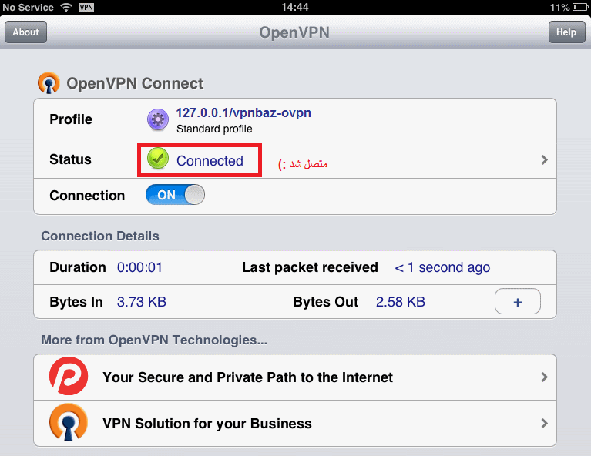Viewport: 591px width, 456px height.
Task: Expand connection details with plus button
Action: [518, 301]
